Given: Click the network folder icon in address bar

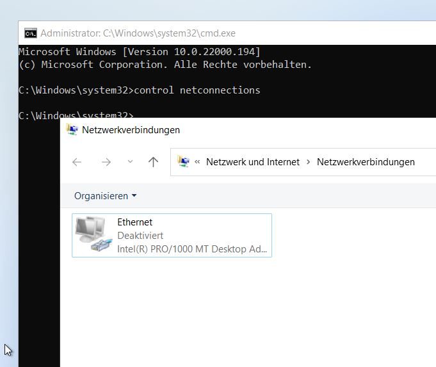Looking at the screenshot, I should (x=183, y=161).
